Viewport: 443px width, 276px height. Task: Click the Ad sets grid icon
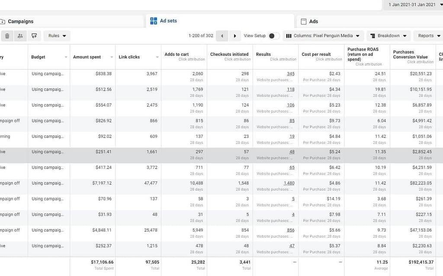click(154, 21)
